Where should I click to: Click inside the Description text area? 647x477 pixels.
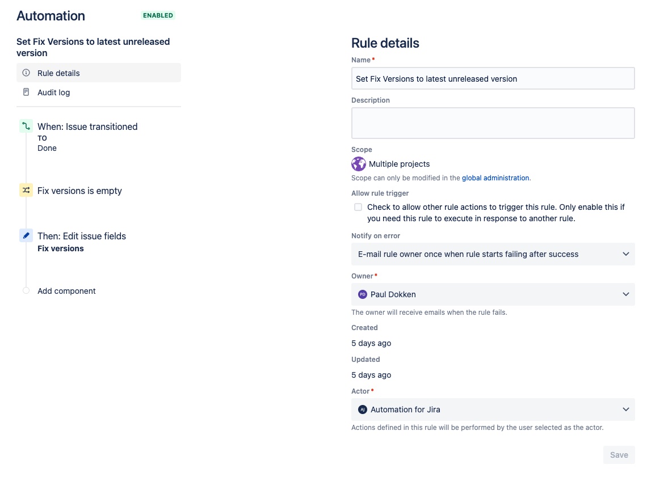[493, 123]
